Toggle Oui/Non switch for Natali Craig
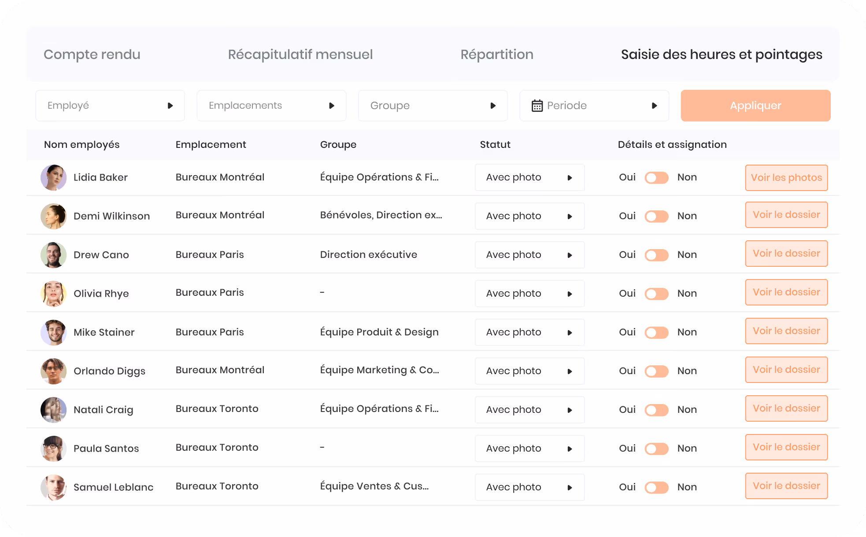 (656, 410)
